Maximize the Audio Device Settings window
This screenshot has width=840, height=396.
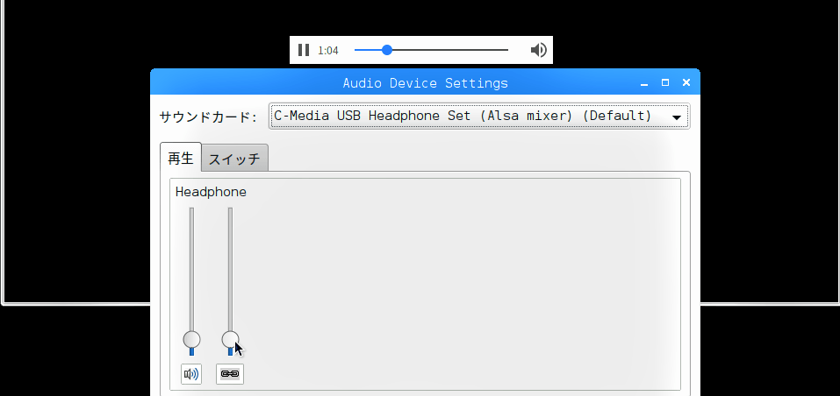665,82
